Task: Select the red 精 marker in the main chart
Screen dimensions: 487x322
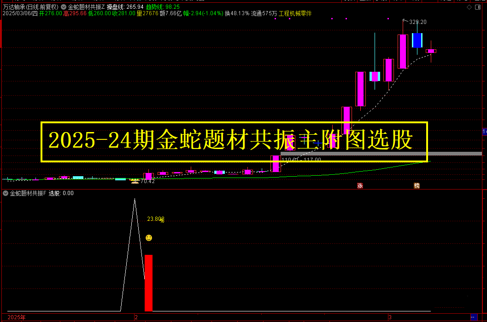Action: coord(416,185)
